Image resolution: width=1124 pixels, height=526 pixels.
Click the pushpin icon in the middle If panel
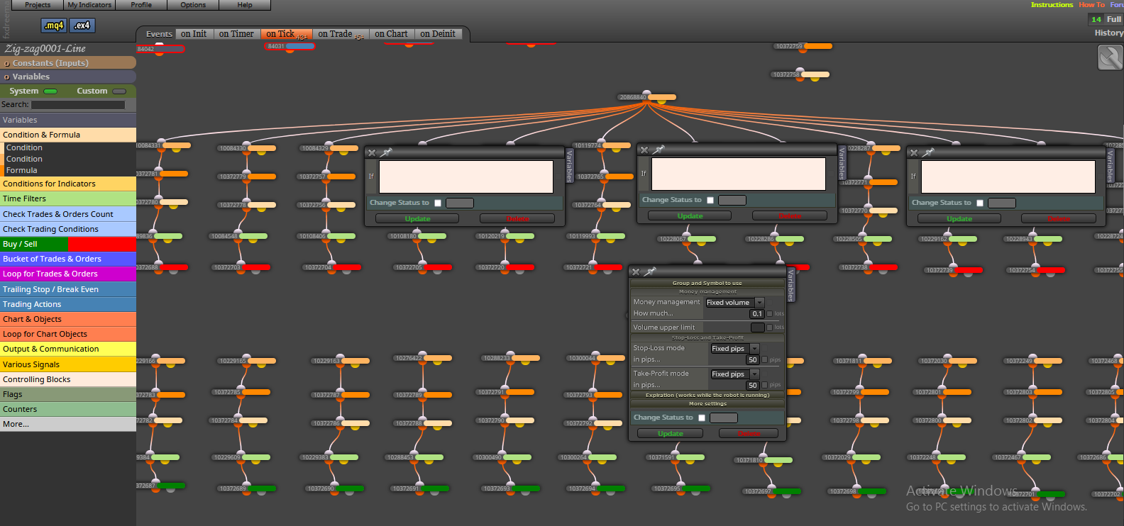point(659,150)
